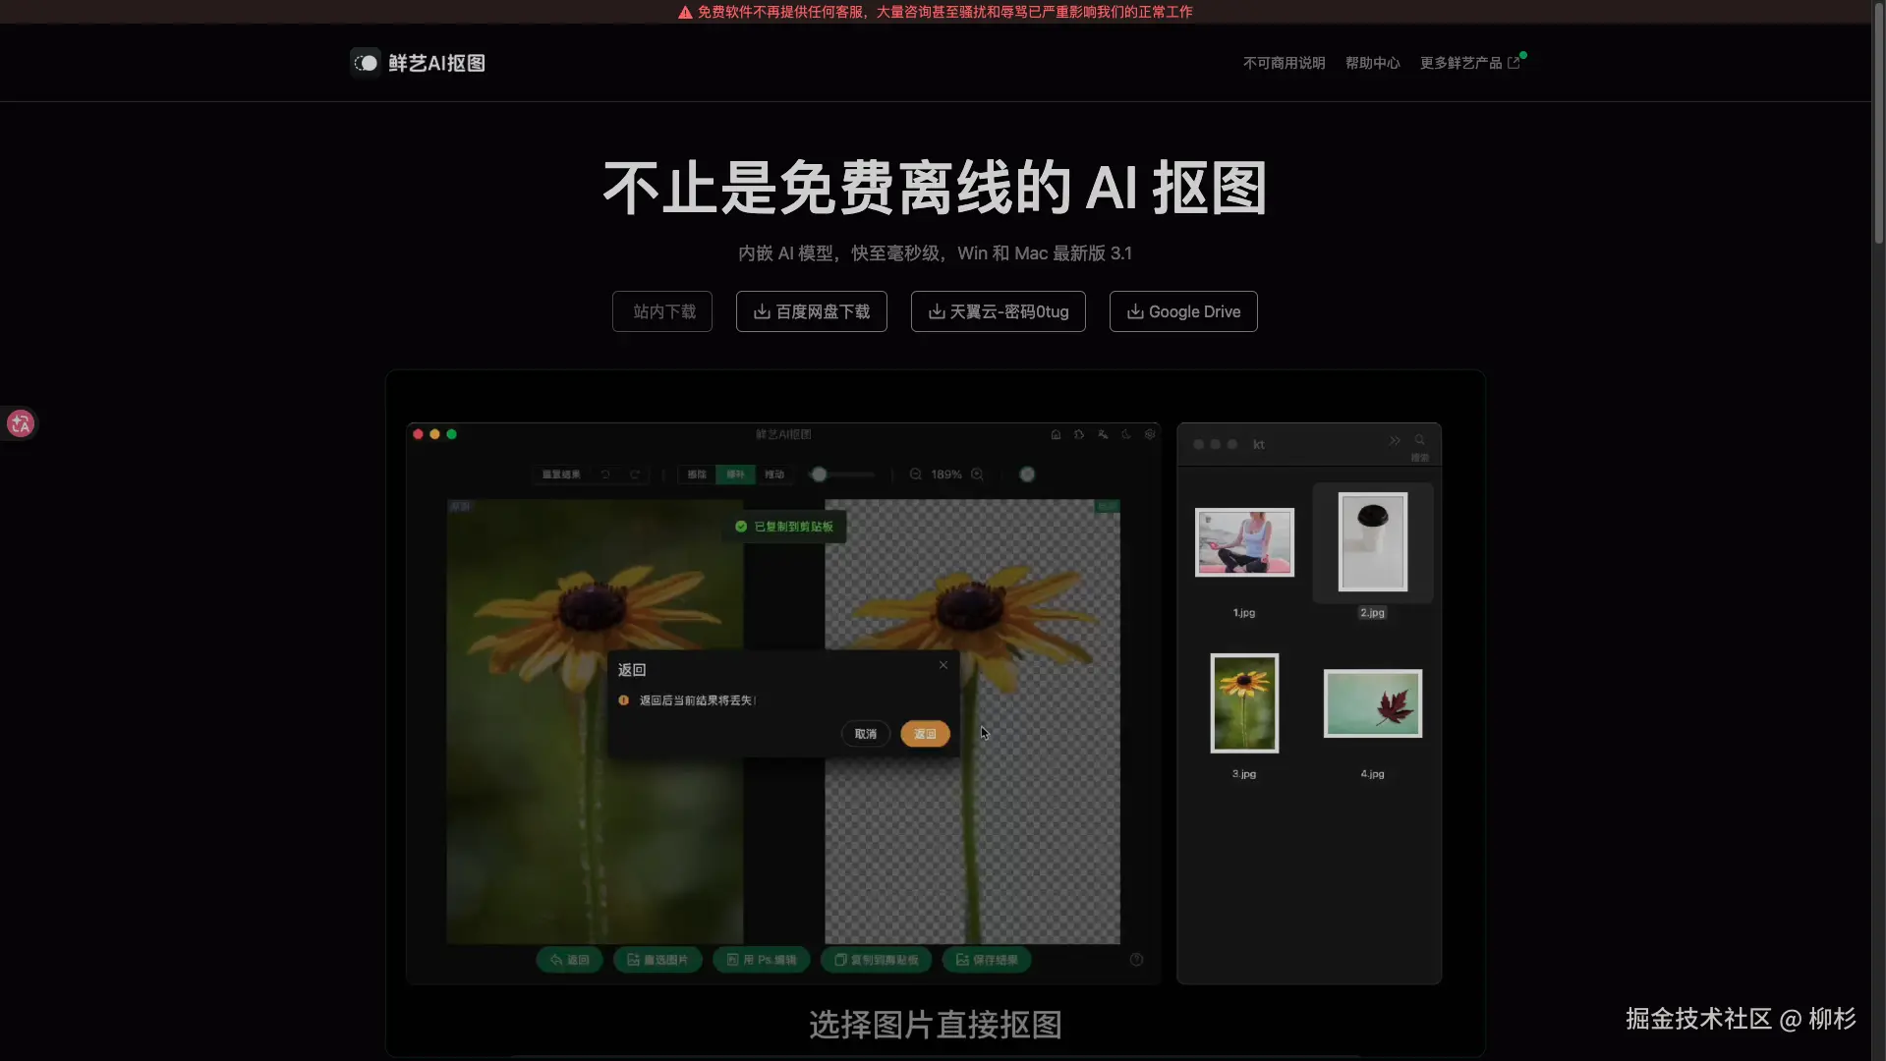Screen dimensions: 1886x1061
Task: Click the home icon in app titlebar
Action: pos(1056,434)
